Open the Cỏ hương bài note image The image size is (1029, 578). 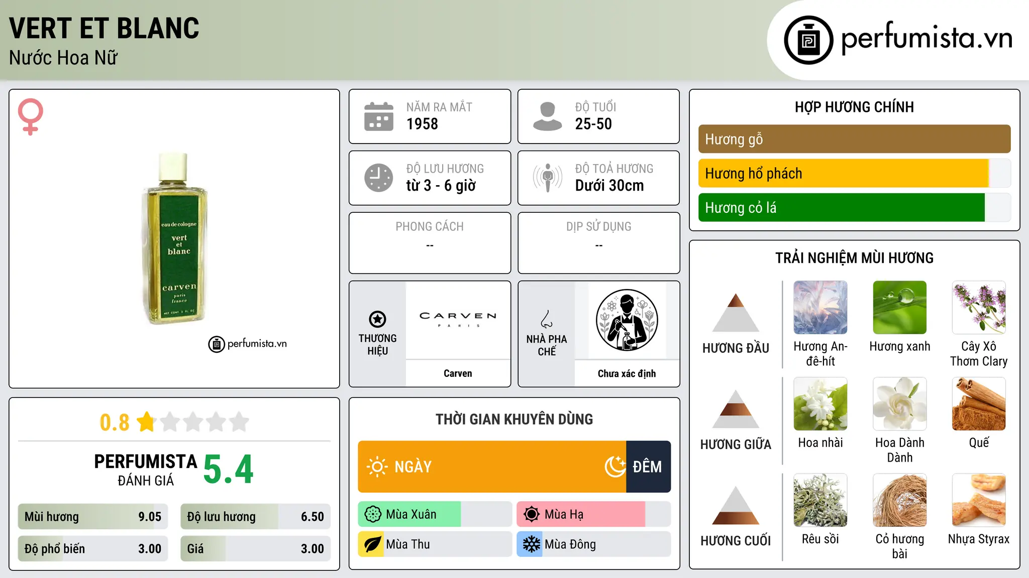900,500
